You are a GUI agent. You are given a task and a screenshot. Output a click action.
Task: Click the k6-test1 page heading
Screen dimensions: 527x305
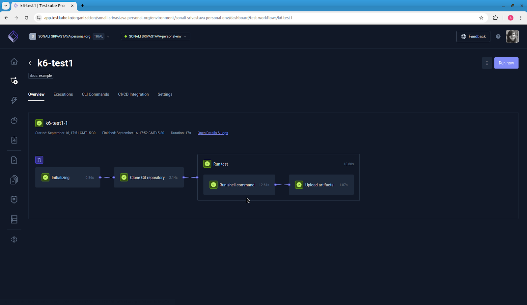(x=55, y=63)
